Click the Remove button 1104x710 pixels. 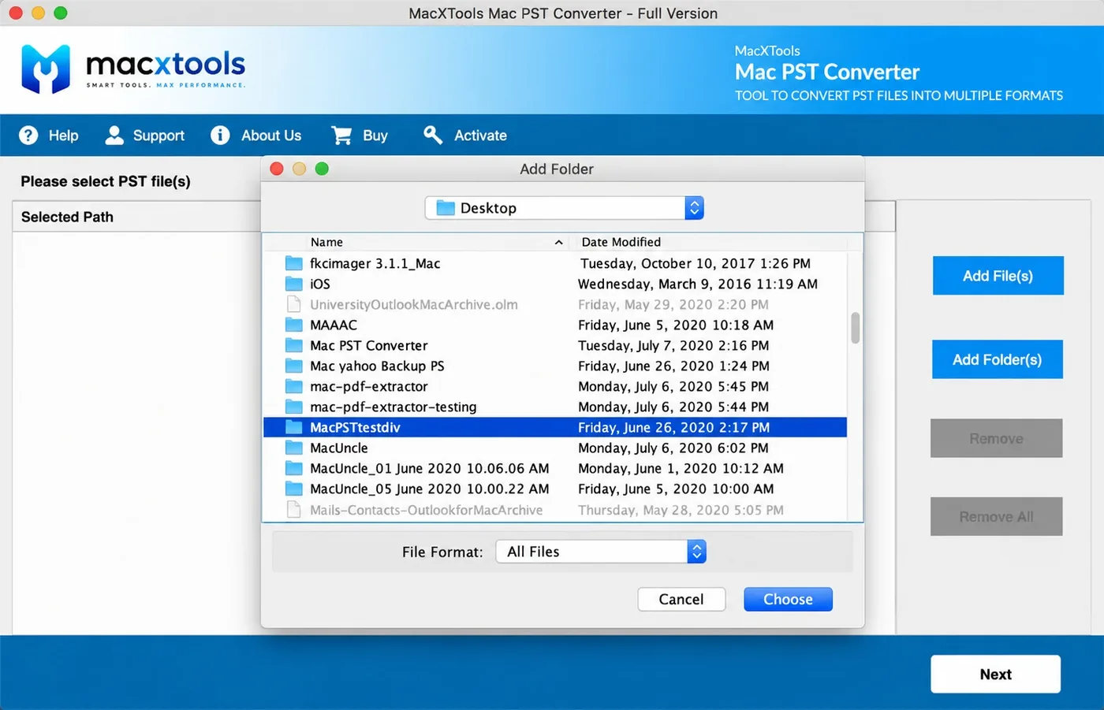pos(996,438)
